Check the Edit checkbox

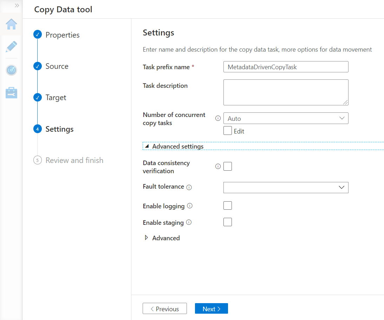(x=228, y=131)
